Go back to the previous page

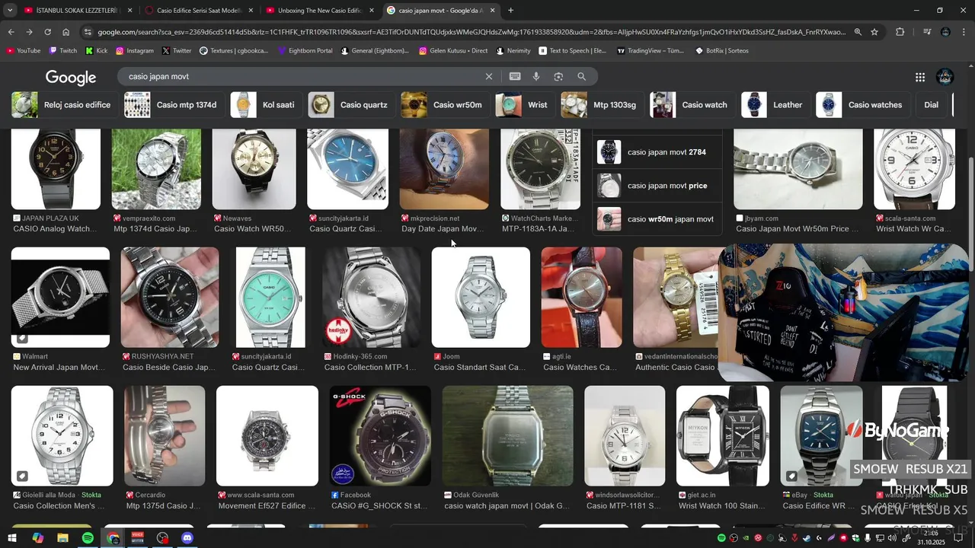[11, 32]
